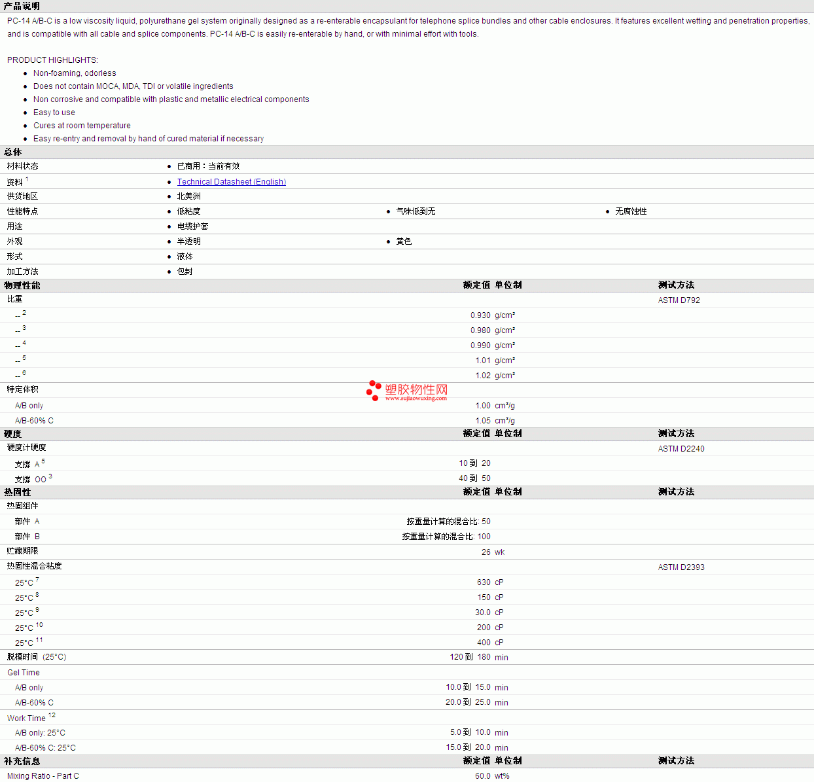Click the '热固性混合粘度' row label
The width and height of the screenshot is (814, 782).
point(35,566)
